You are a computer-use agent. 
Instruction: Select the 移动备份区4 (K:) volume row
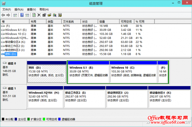coord(96,42)
